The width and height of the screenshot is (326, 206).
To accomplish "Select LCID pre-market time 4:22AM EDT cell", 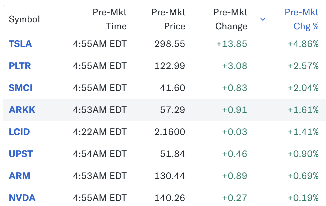I will (100, 132).
